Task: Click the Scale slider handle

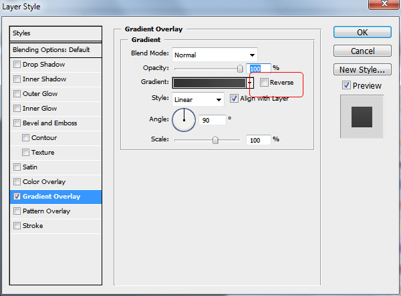Action: coord(215,140)
